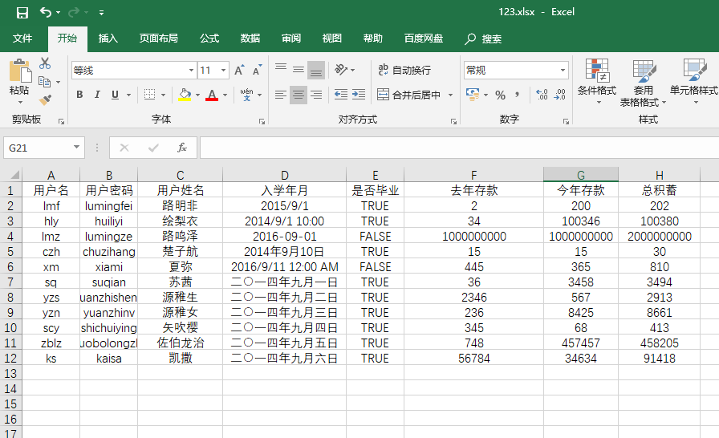Switch to the 百度网盘 tab
The width and height of the screenshot is (719, 438).
(x=424, y=39)
